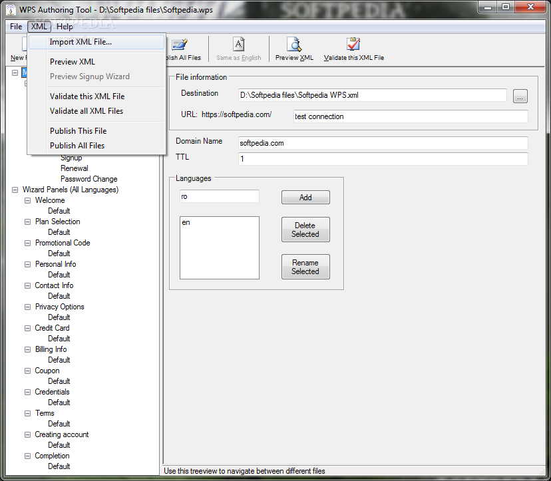This screenshot has height=481, width=551.
Task: Click the browse (...) button for Destination
Action: coord(520,96)
